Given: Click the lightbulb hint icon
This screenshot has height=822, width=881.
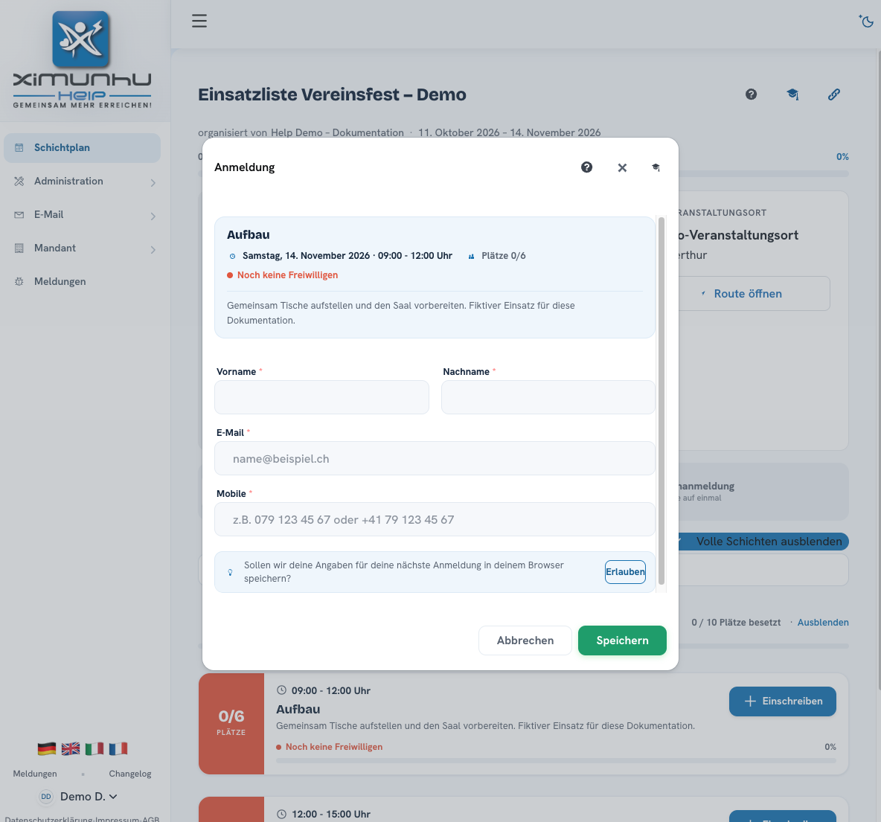Looking at the screenshot, I should pos(230,572).
